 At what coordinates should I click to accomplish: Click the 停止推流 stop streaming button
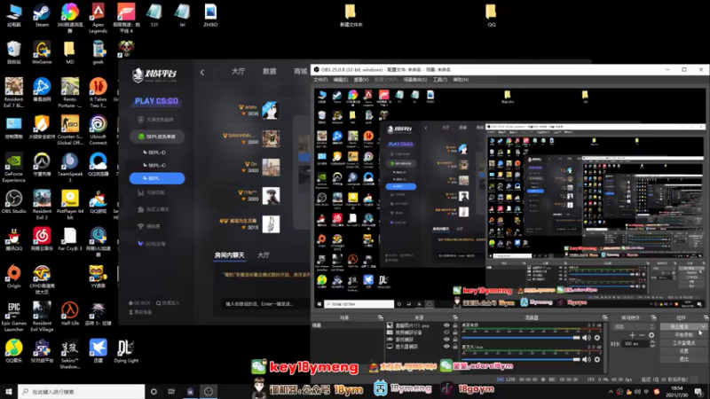click(680, 326)
